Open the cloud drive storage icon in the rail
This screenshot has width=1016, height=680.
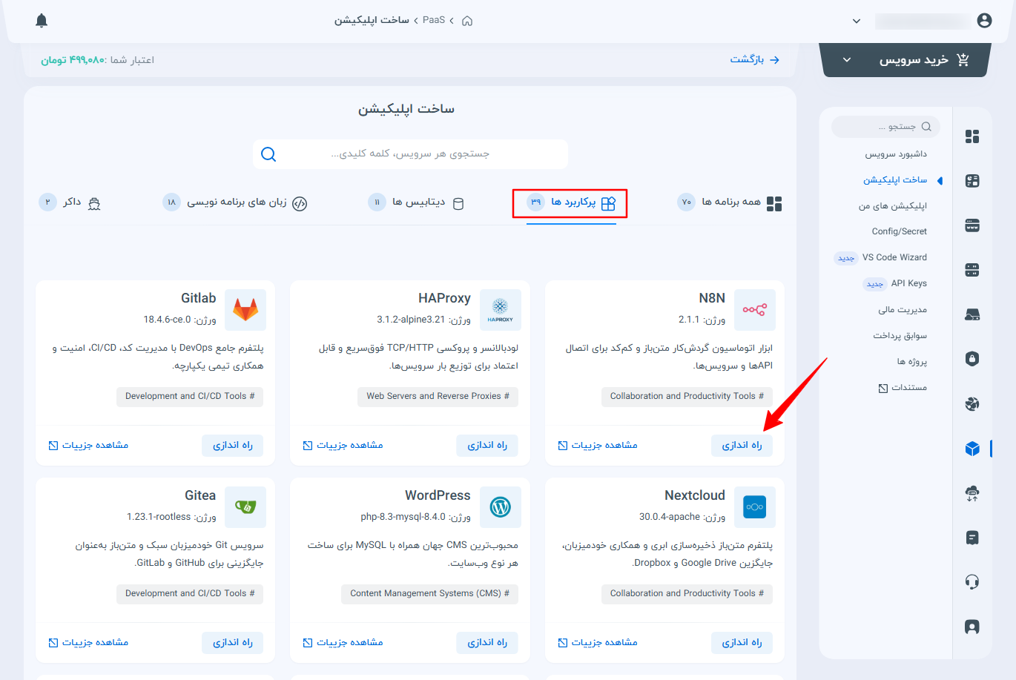(x=972, y=314)
